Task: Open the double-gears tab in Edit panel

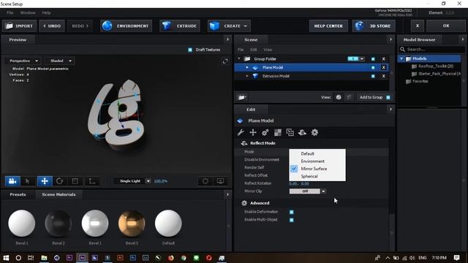Action: coord(265,132)
